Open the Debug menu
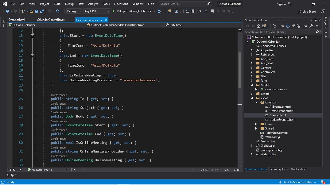The width and height of the screenshot is (330, 185). (69, 4)
